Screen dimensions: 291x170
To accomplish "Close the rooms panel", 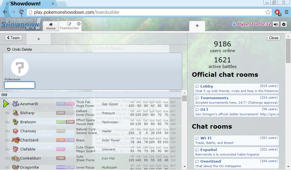I will click(274, 38).
